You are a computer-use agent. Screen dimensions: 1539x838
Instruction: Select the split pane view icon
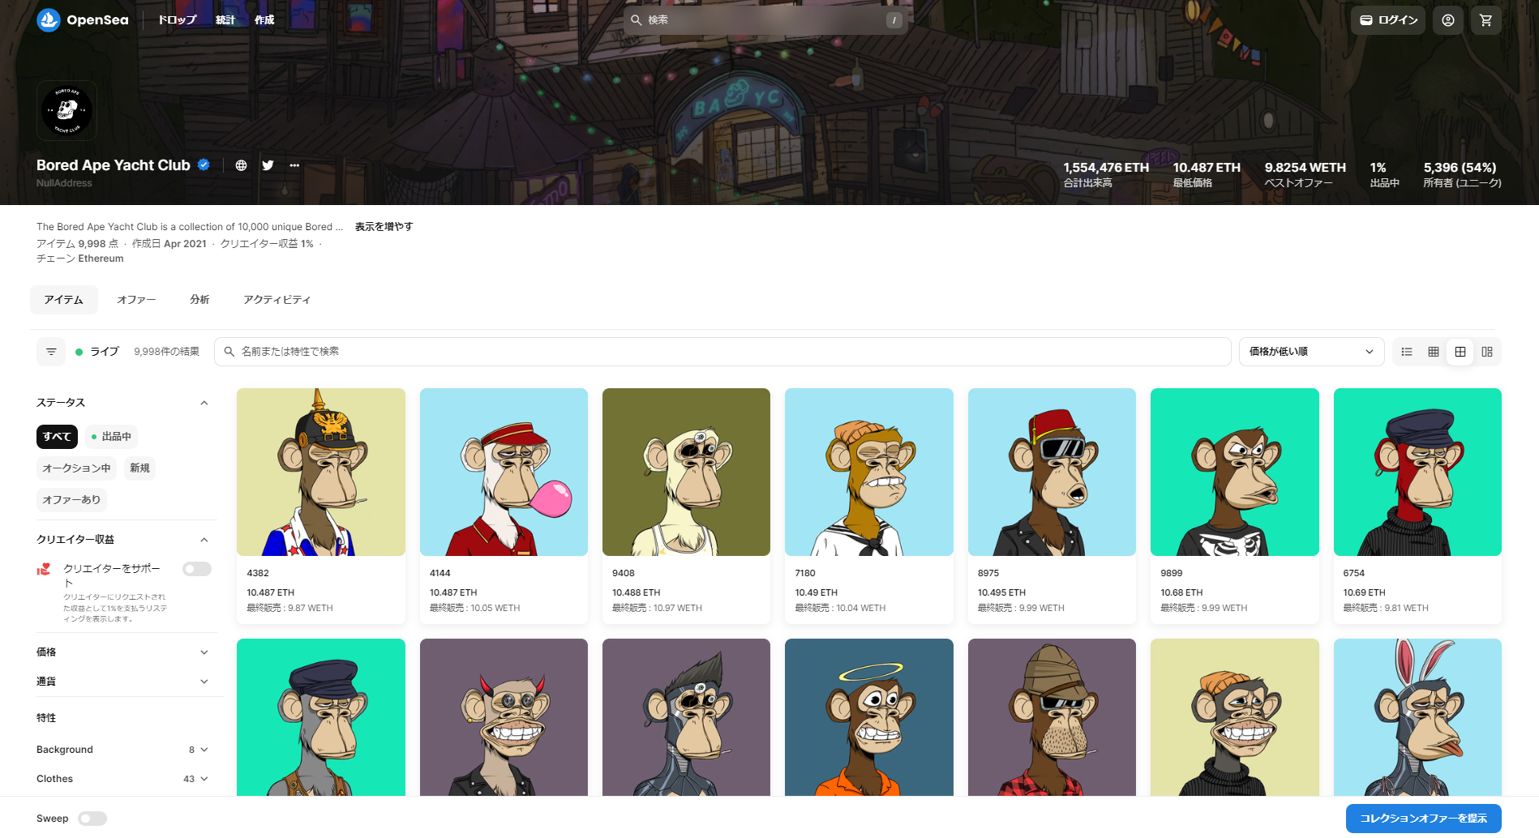(1487, 352)
